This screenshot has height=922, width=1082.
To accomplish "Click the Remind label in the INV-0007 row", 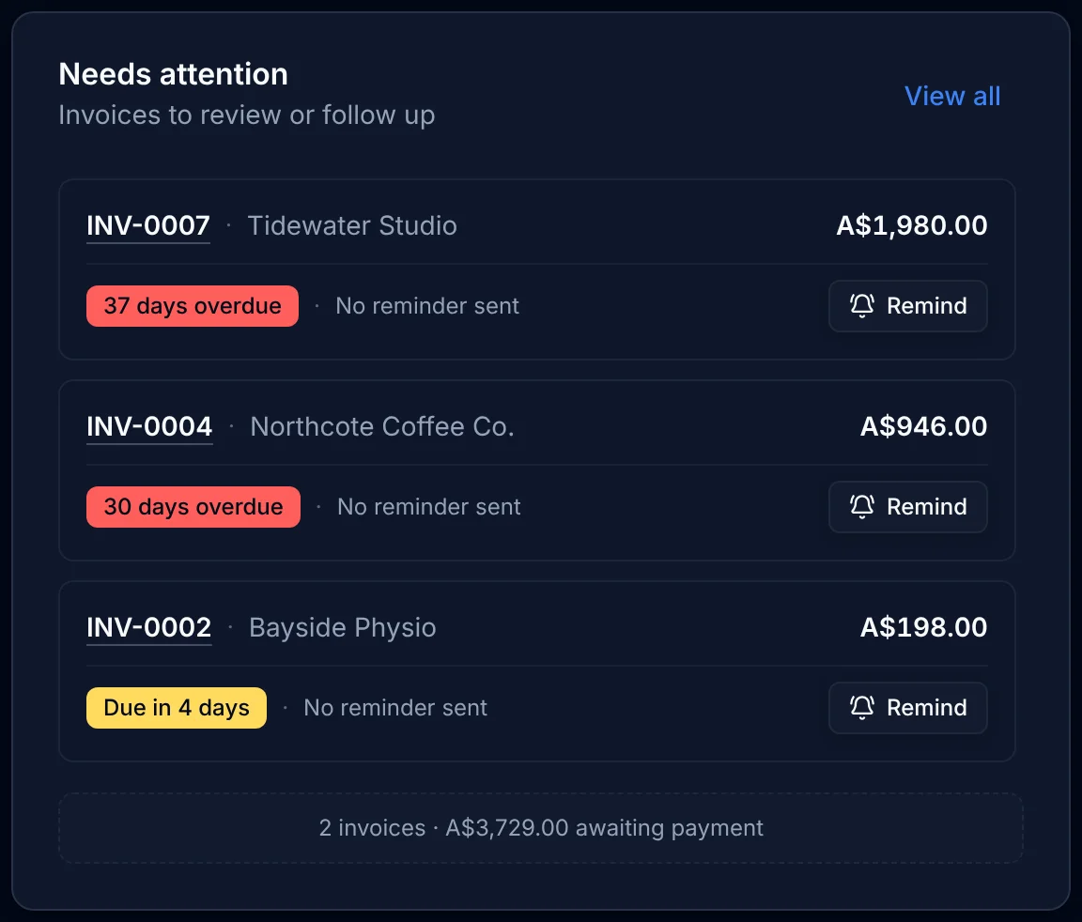I will tap(927, 305).
